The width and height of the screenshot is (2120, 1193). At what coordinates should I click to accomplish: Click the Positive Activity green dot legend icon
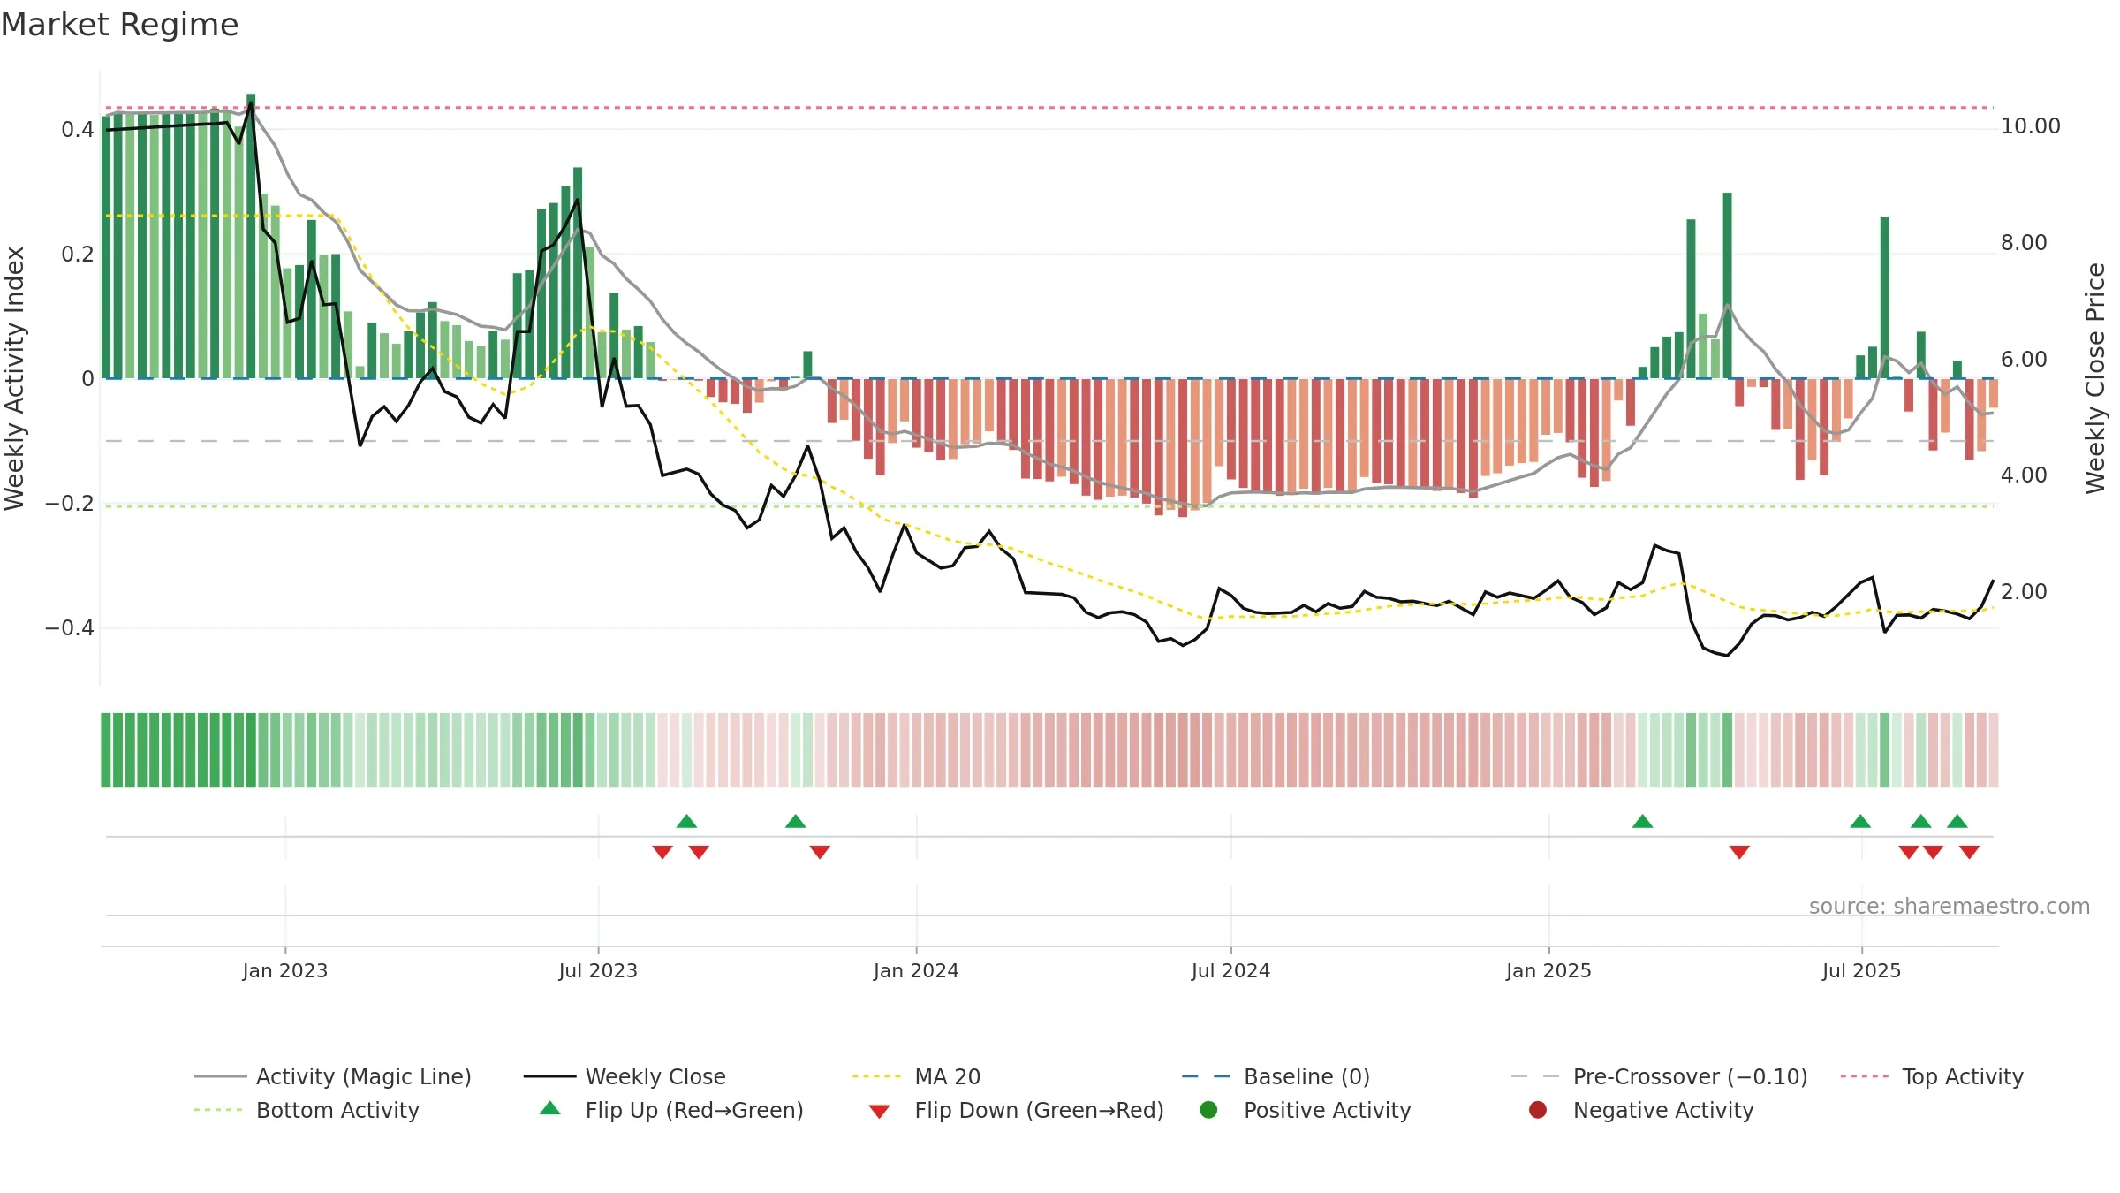coord(1208,1109)
